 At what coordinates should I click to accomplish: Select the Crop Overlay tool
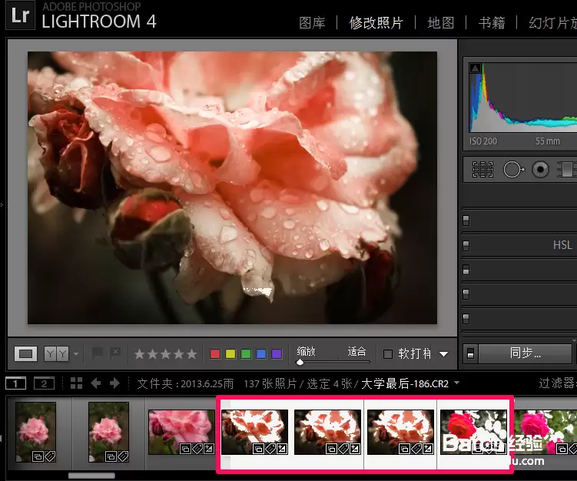click(x=482, y=170)
